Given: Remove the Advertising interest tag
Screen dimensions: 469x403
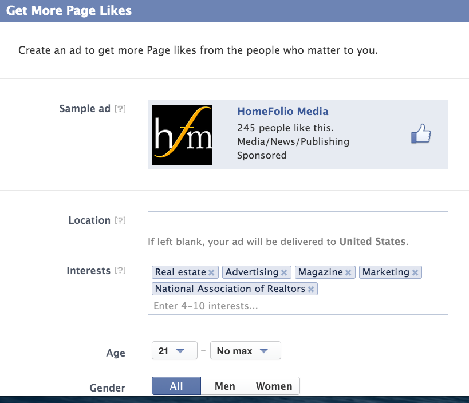Looking at the screenshot, I should tap(284, 272).
